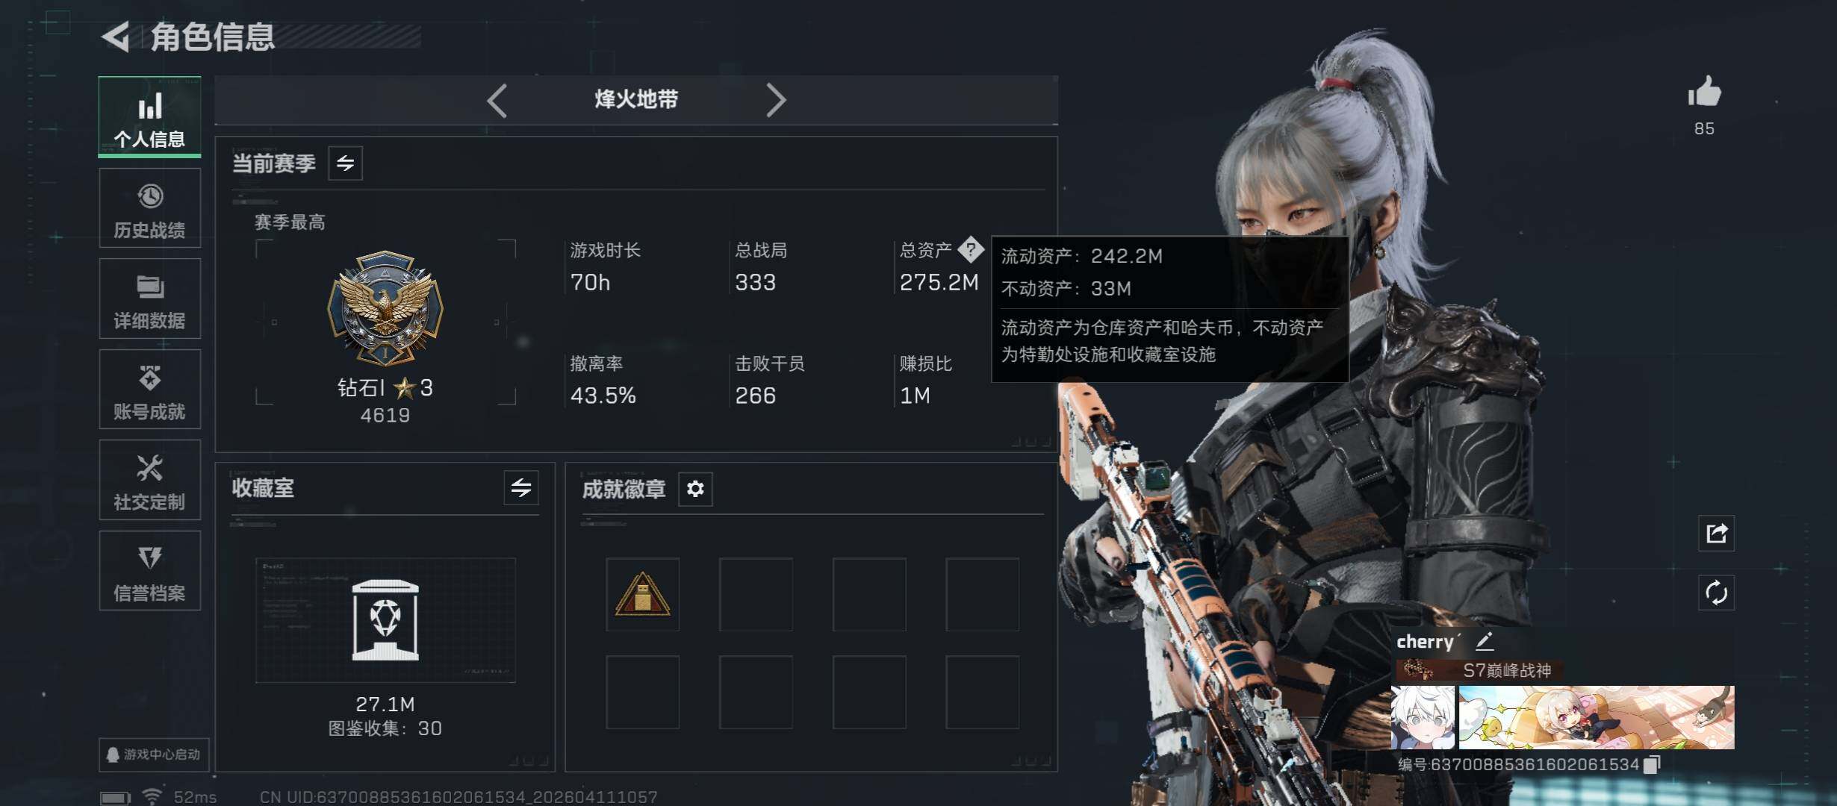Open the 详细数据 tab
The height and width of the screenshot is (806, 1837).
pyautogui.click(x=149, y=299)
